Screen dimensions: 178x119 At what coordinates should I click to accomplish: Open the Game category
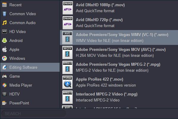pyautogui.click(x=30, y=76)
